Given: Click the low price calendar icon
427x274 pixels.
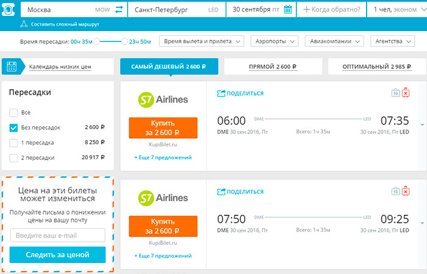Looking at the screenshot, I should pos(12,67).
